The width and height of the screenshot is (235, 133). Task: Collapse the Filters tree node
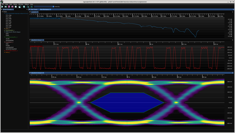coord(2,12)
